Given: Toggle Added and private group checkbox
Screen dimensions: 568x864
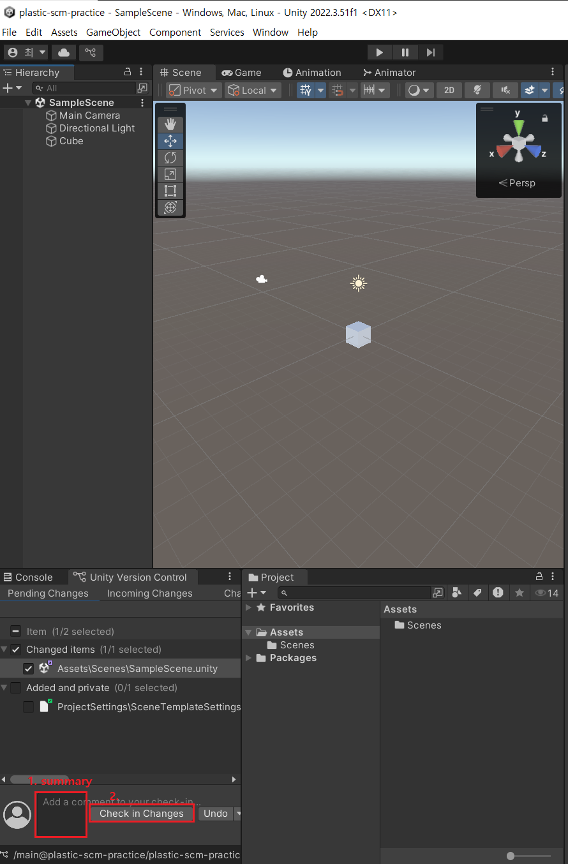Looking at the screenshot, I should click(x=16, y=688).
